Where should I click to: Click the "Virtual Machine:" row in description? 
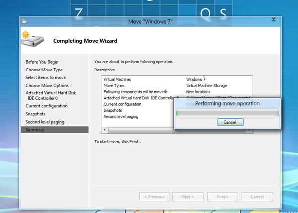(x=117, y=79)
